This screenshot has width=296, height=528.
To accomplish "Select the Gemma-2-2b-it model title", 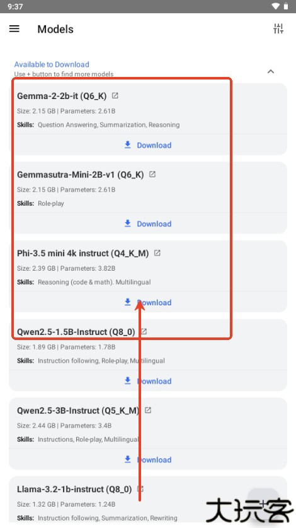I will [x=62, y=96].
